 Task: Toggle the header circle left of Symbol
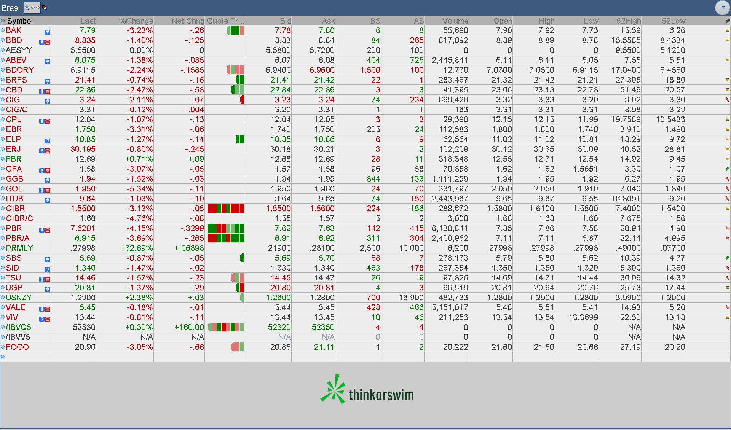coord(3,21)
